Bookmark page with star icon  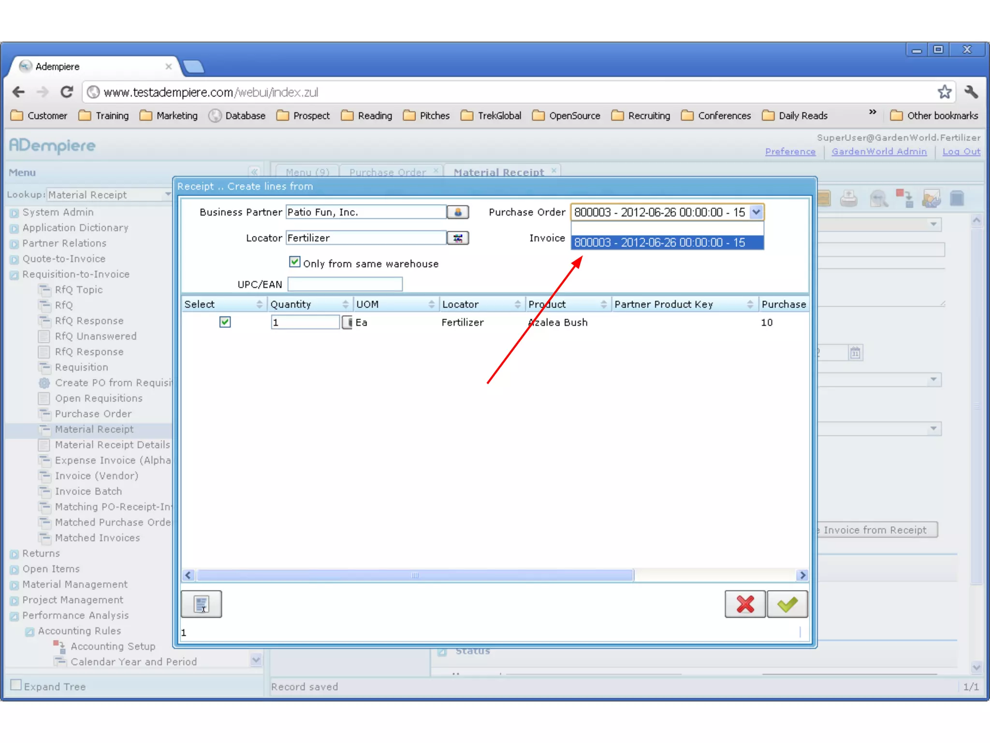coord(944,92)
